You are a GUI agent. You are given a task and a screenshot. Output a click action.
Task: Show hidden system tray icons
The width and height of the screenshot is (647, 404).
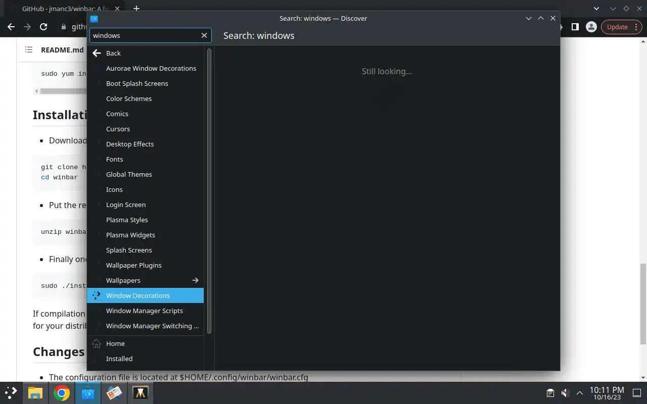click(580, 392)
